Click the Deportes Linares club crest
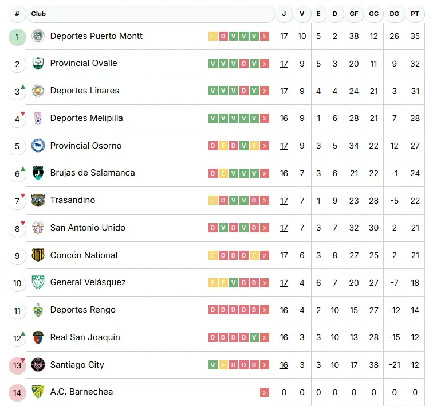The width and height of the screenshot is (441, 417). click(38, 91)
